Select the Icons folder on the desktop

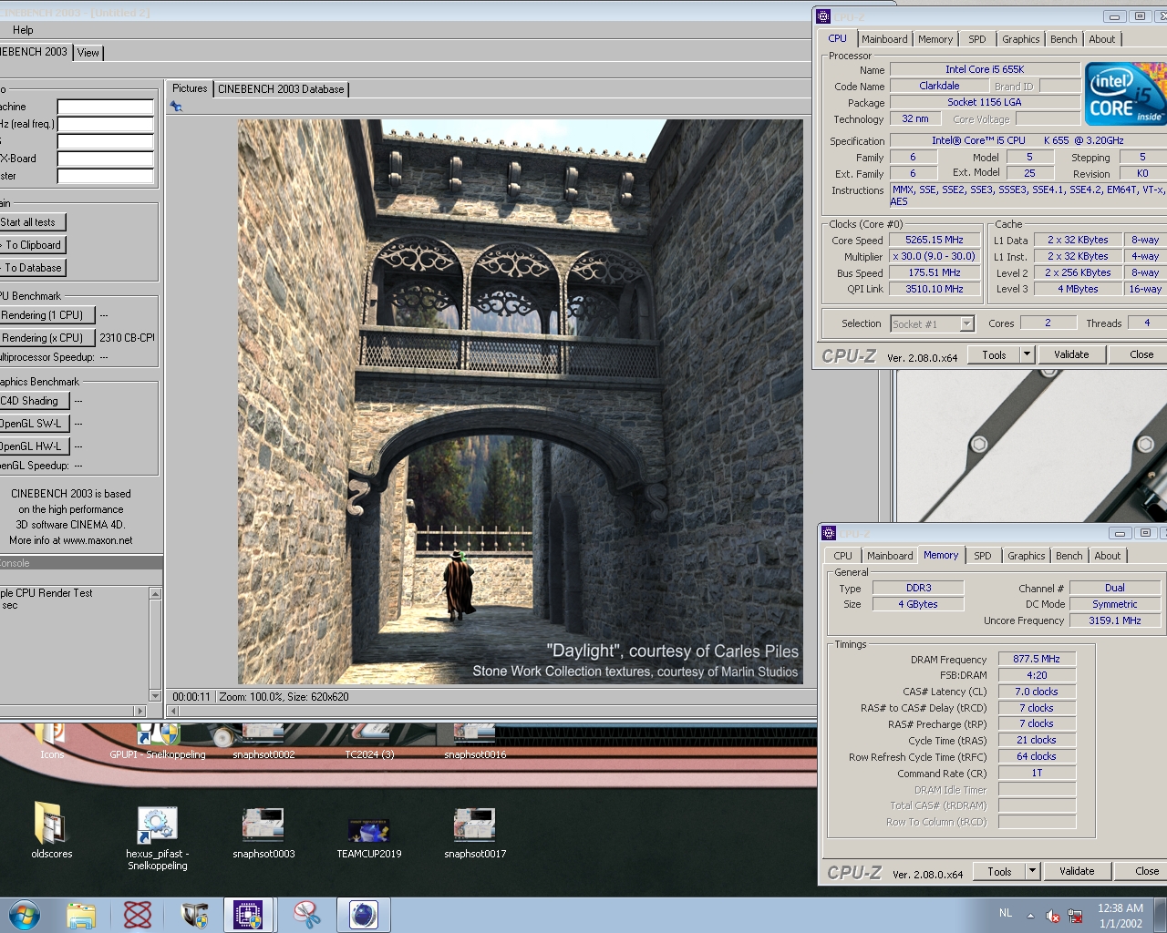pos(52,743)
